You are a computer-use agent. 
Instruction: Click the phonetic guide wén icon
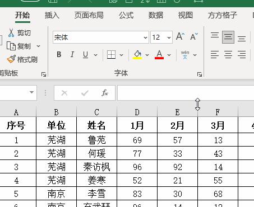coord(185,55)
